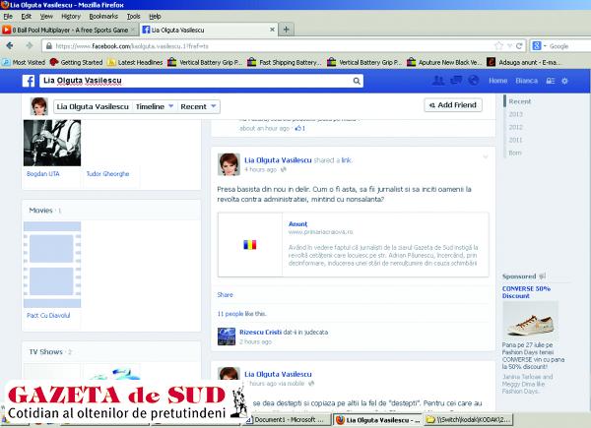Click CONVERSE 50% Discount ad title

coord(526,292)
